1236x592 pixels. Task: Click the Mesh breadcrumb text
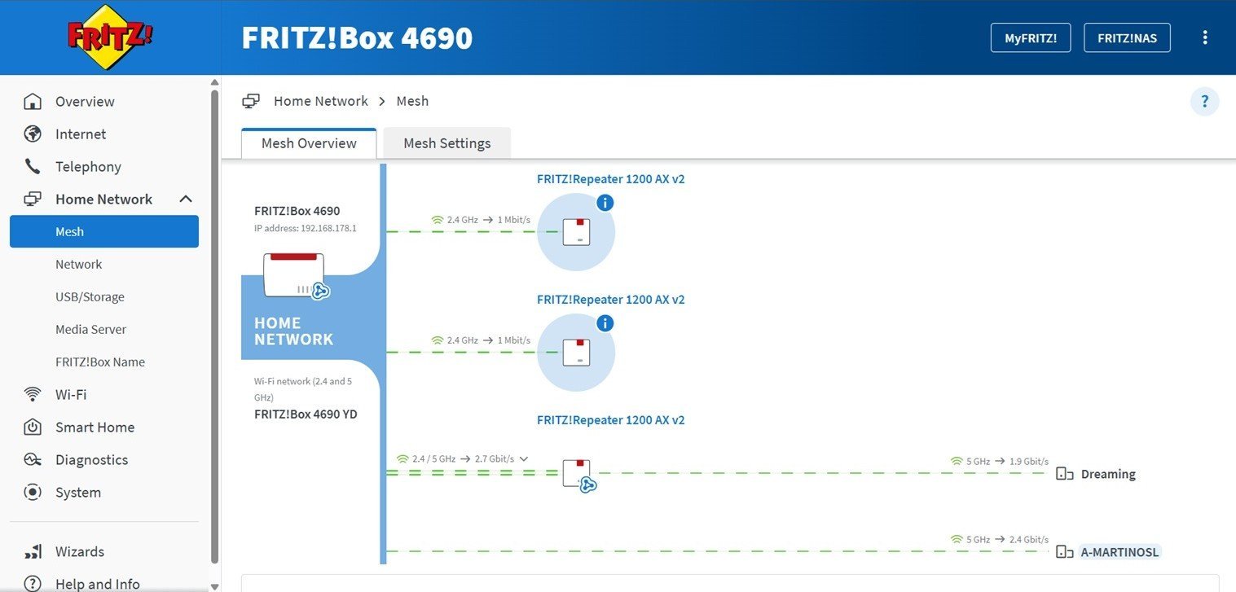pyautogui.click(x=412, y=101)
